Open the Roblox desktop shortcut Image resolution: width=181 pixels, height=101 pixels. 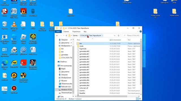tap(5, 12)
